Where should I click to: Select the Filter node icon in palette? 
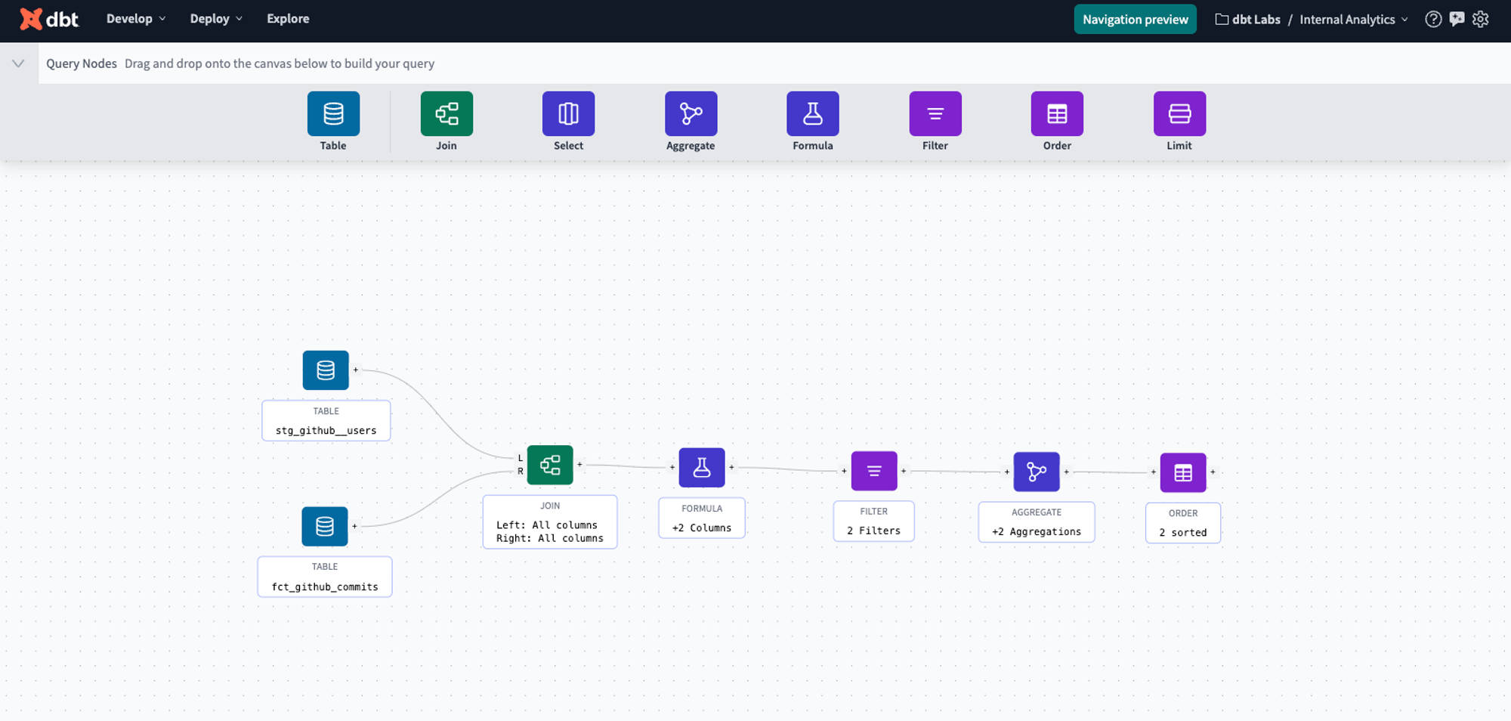click(935, 113)
